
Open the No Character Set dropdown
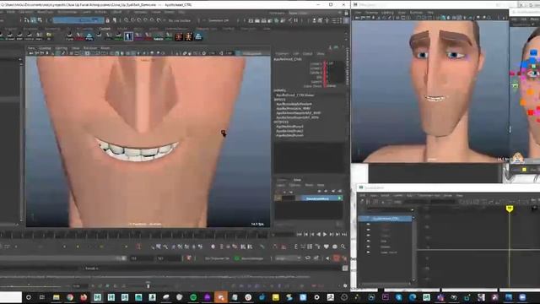[217, 258]
